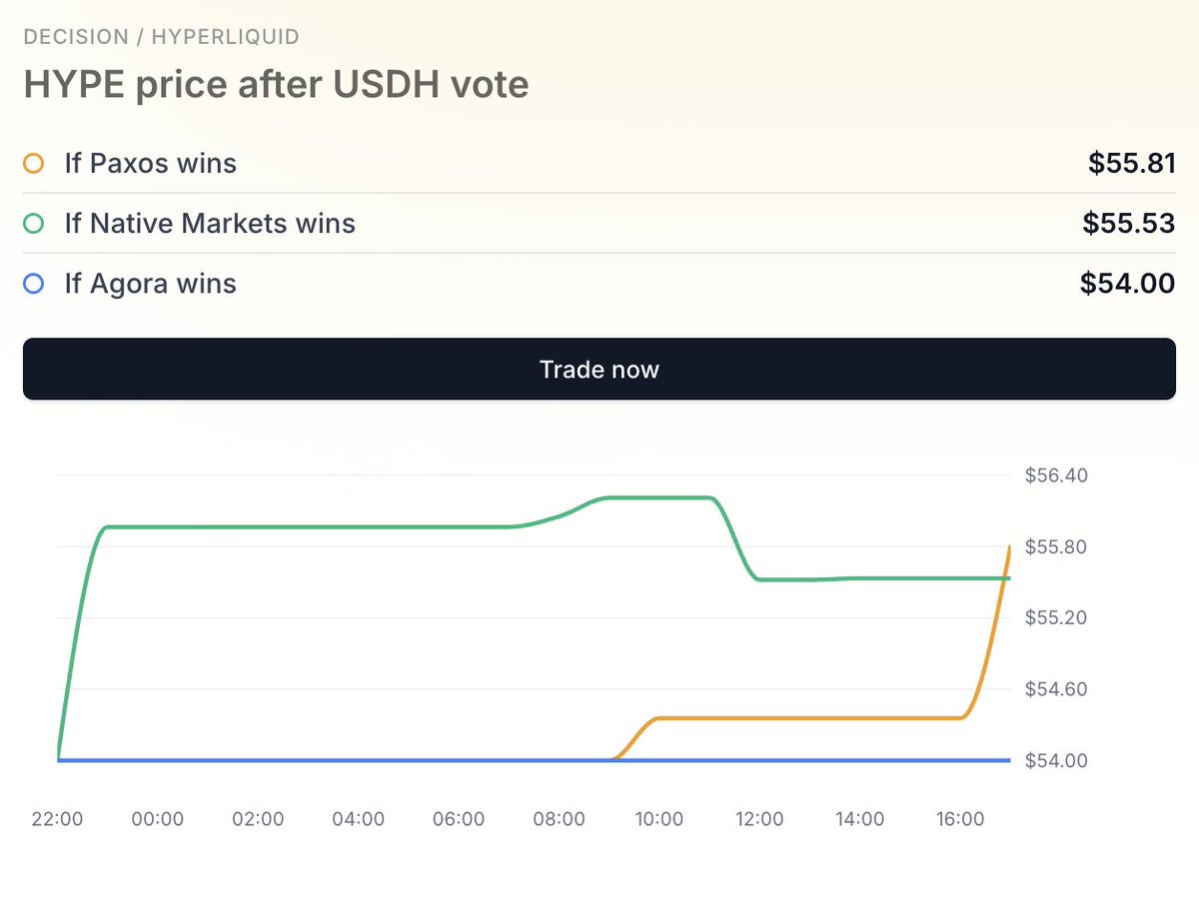The image size is (1199, 922).
Task: Click the 16:00 time axis label
Action: (x=960, y=819)
